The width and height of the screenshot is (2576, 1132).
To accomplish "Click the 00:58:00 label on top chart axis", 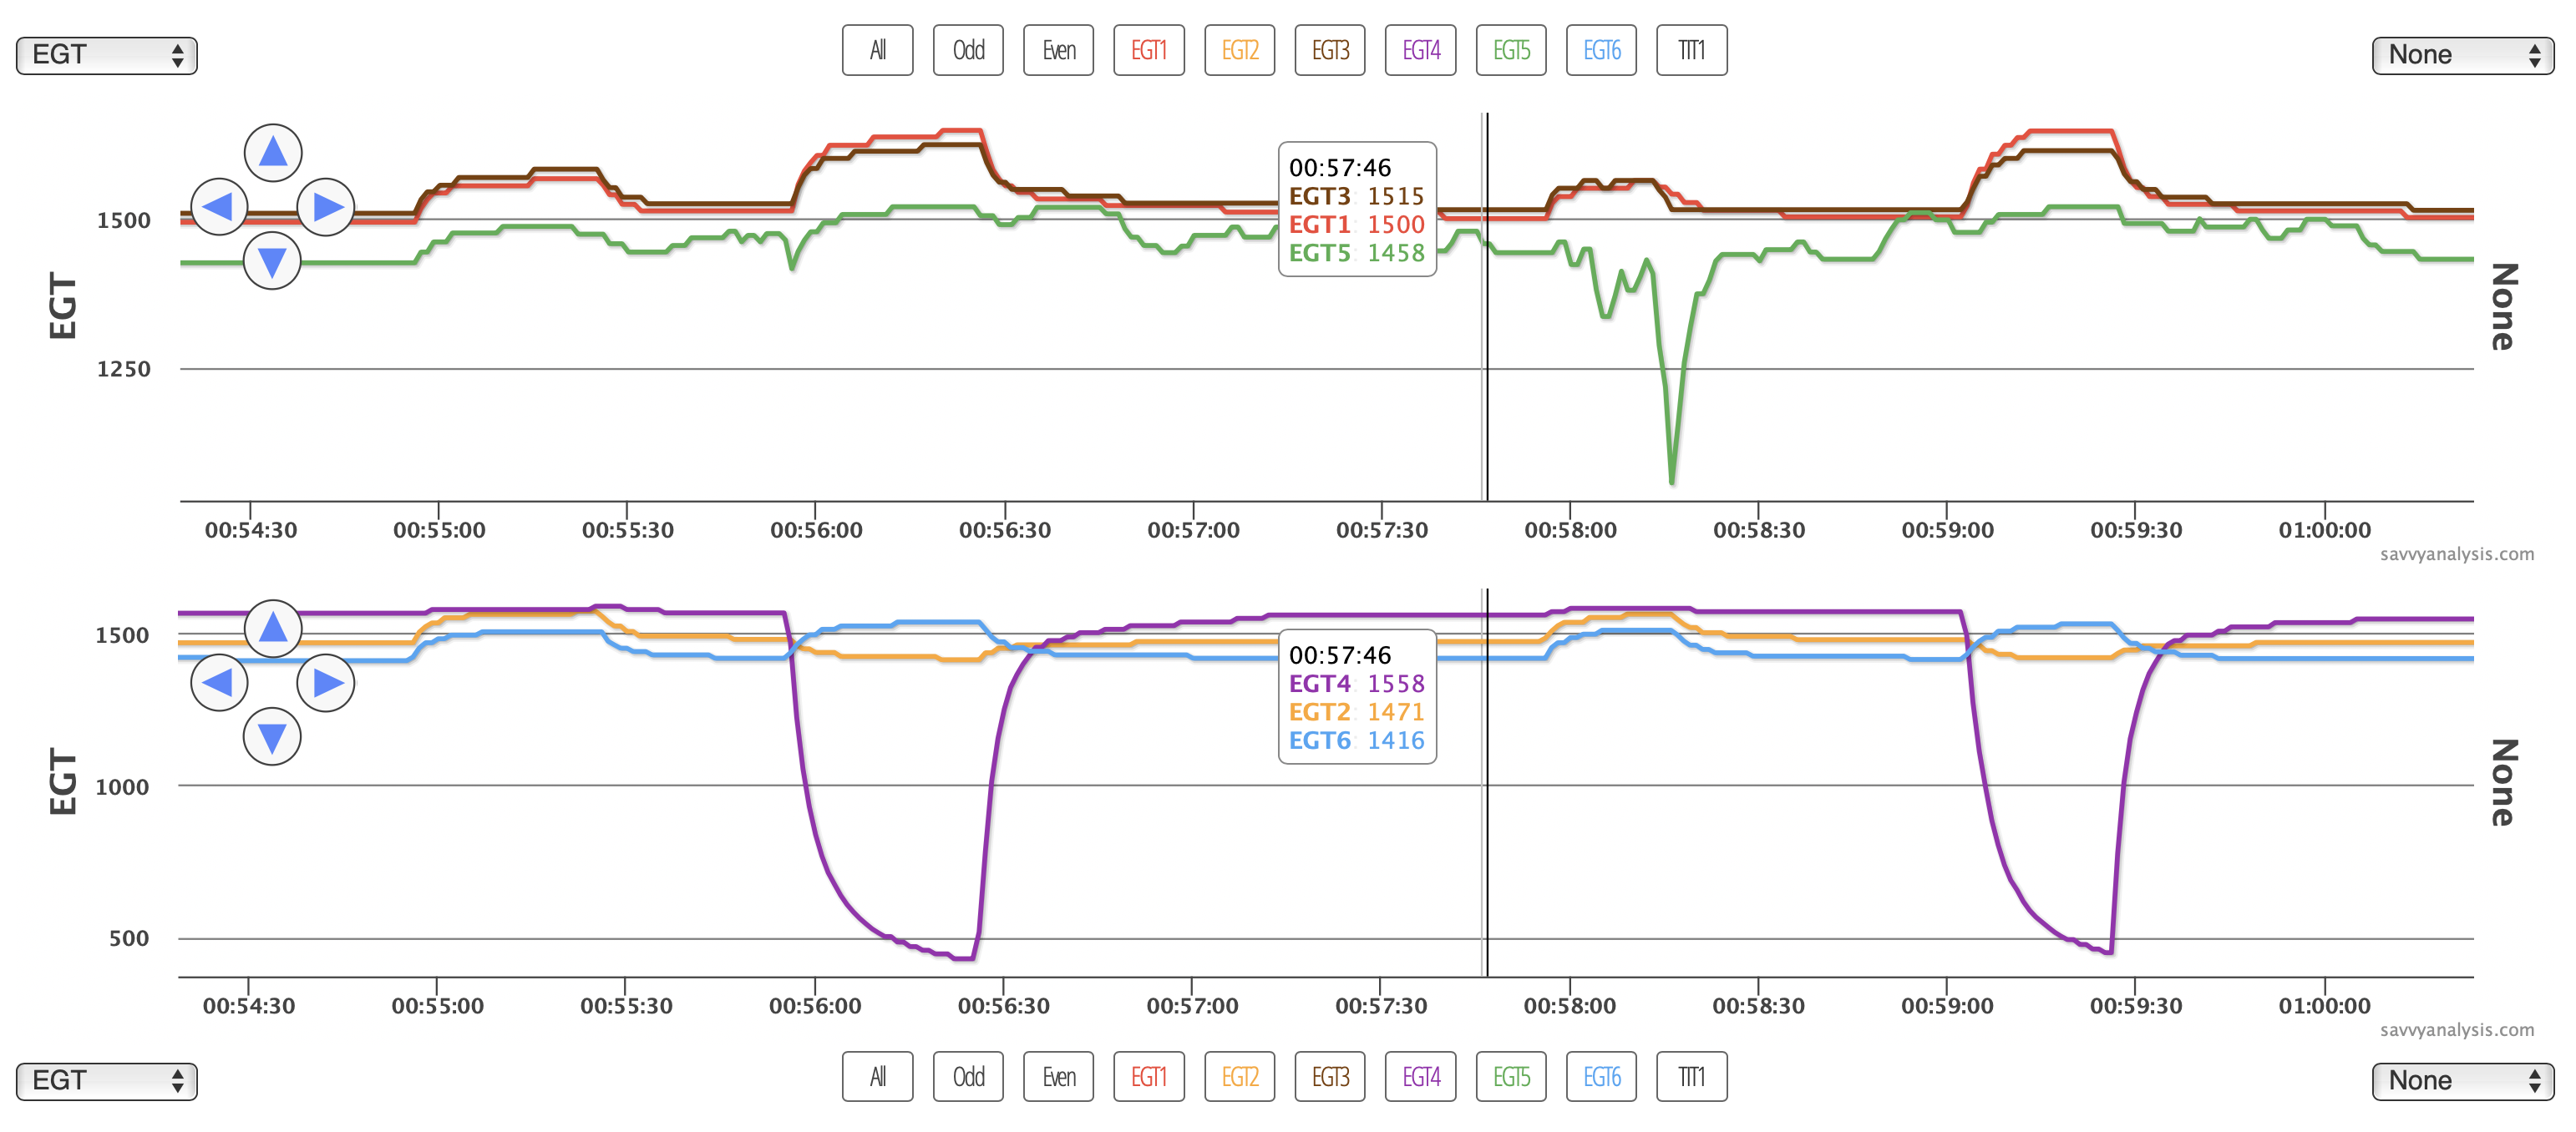I will [1570, 531].
